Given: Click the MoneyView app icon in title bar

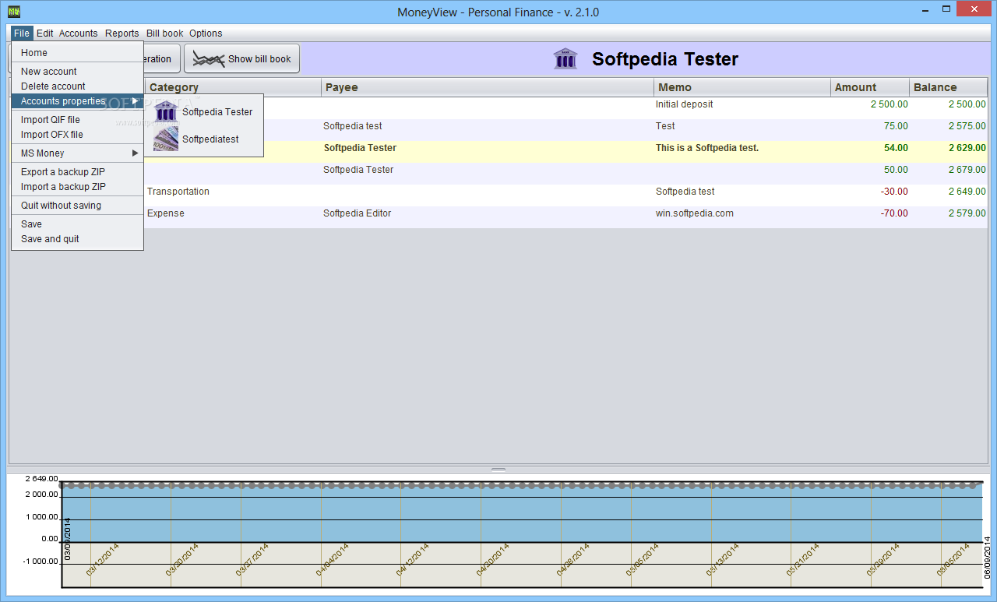Looking at the screenshot, I should point(14,12).
